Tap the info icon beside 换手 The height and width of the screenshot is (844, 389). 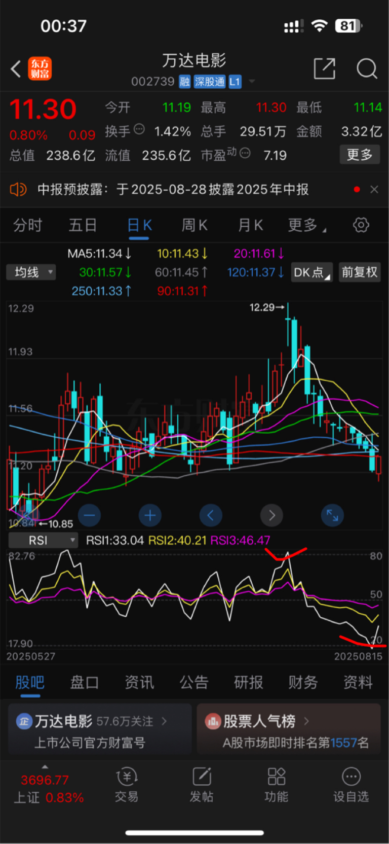pyautogui.click(x=139, y=129)
